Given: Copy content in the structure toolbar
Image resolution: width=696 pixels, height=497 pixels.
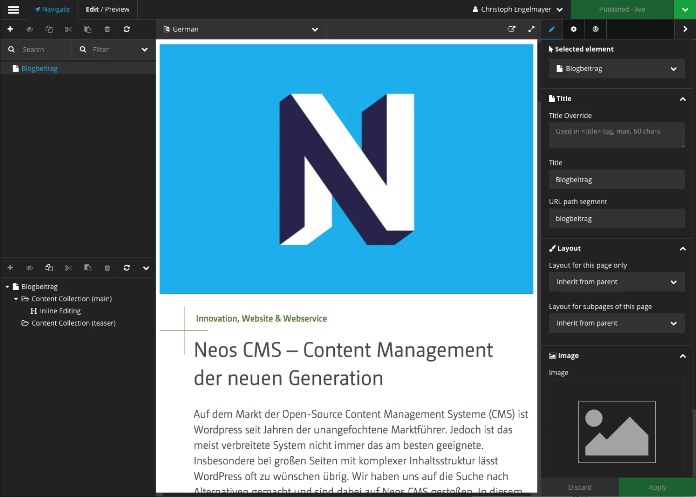Looking at the screenshot, I should click(x=49, y=268).
